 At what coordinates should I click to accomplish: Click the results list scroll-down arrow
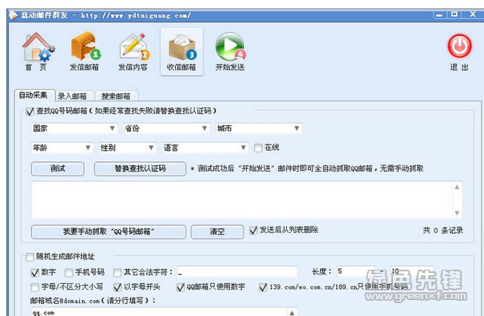click(x=457, y=213)
